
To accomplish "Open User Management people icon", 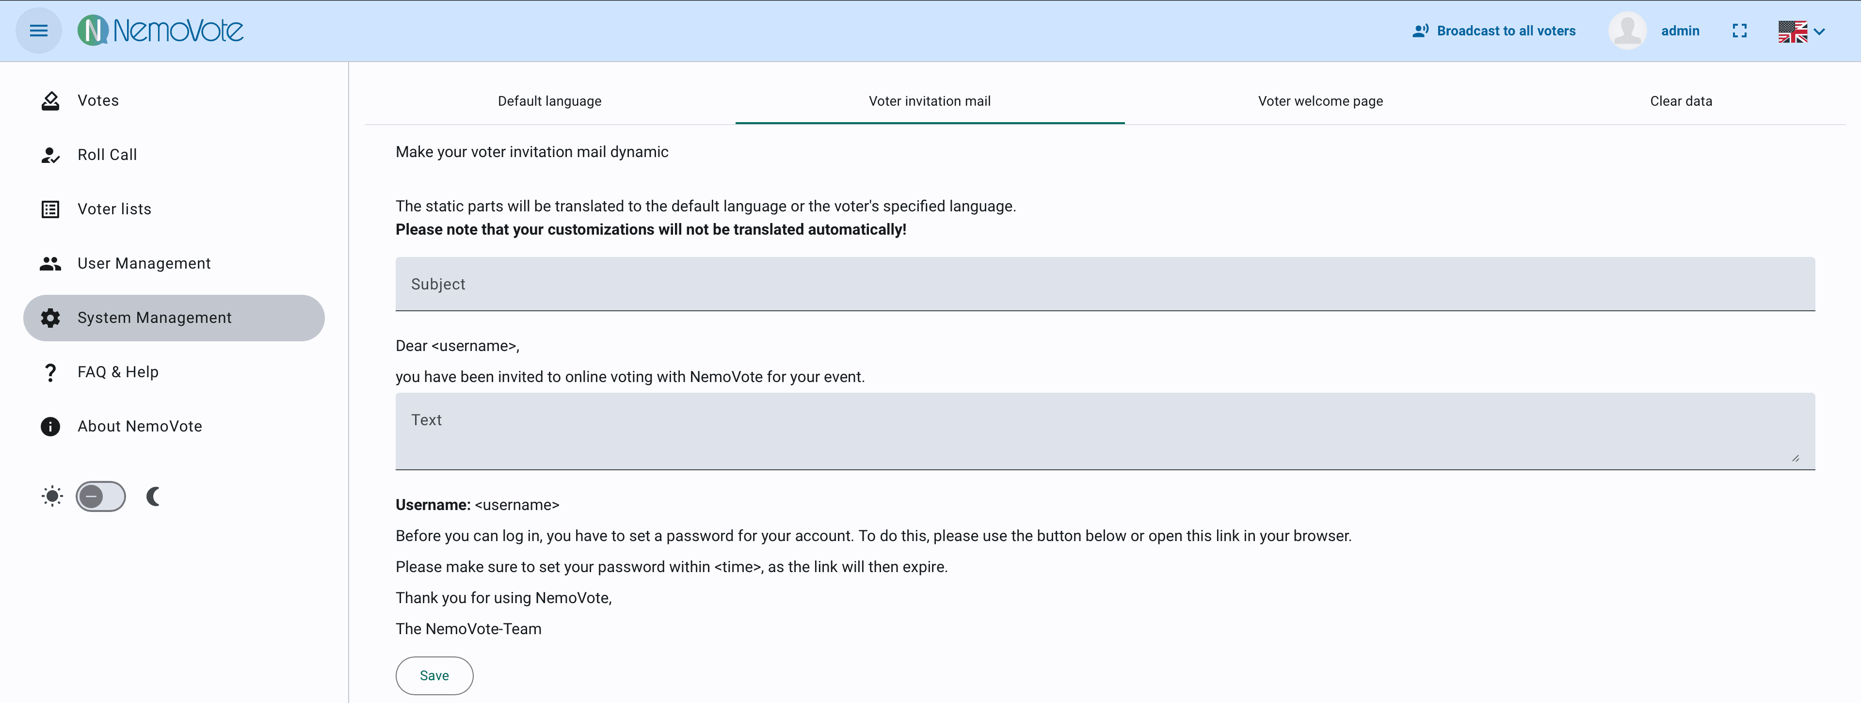I will (50, 264).
